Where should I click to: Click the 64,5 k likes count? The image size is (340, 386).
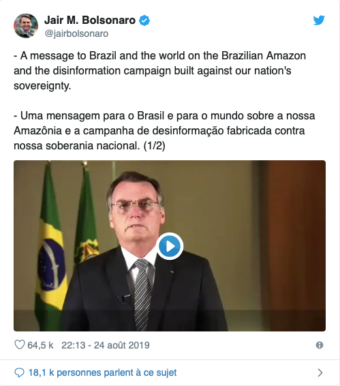tap(40, 345)
